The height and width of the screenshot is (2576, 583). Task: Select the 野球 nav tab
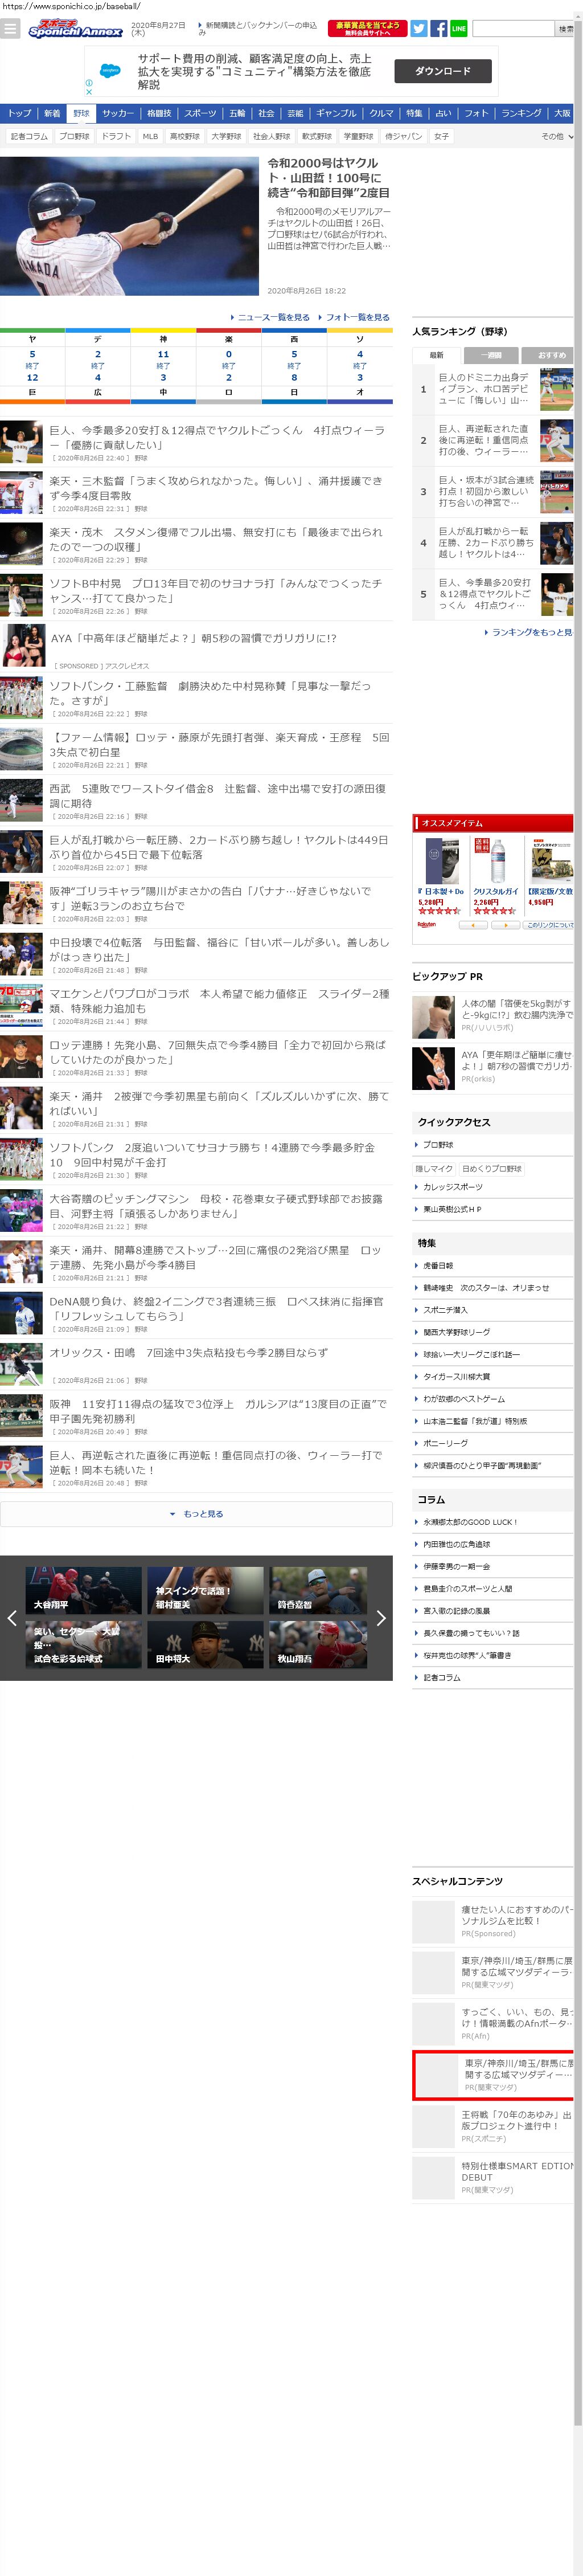pyautogui.click(x=81, y=113)
